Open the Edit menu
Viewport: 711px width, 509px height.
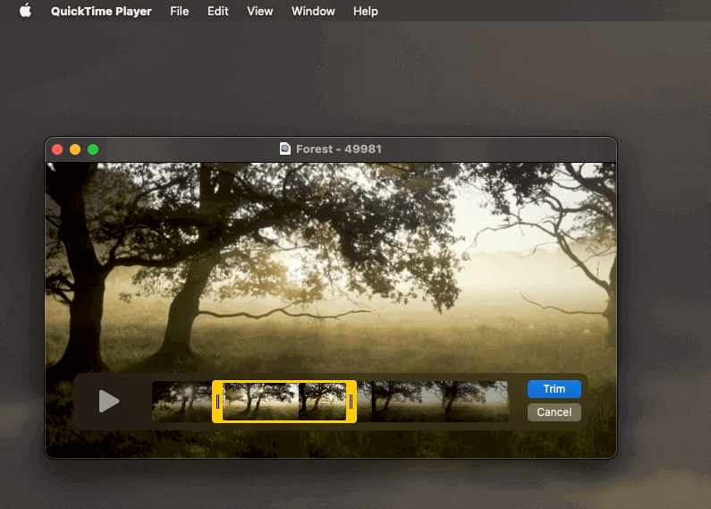coord(217,11)
